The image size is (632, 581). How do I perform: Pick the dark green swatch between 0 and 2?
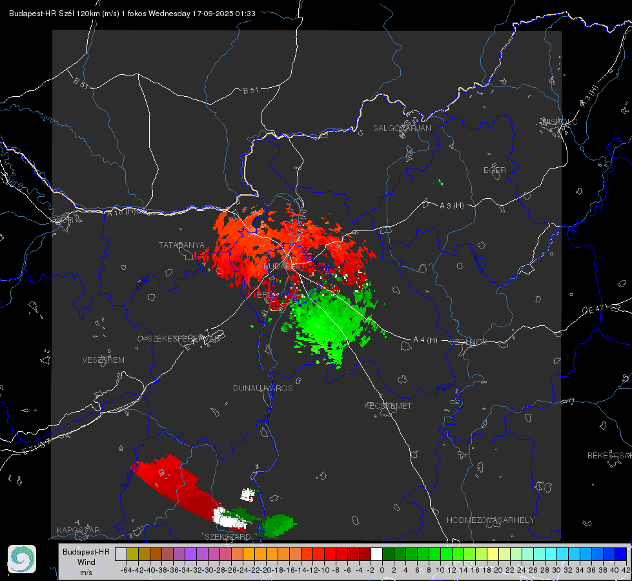pyautogui.click(x=388, y=554)
